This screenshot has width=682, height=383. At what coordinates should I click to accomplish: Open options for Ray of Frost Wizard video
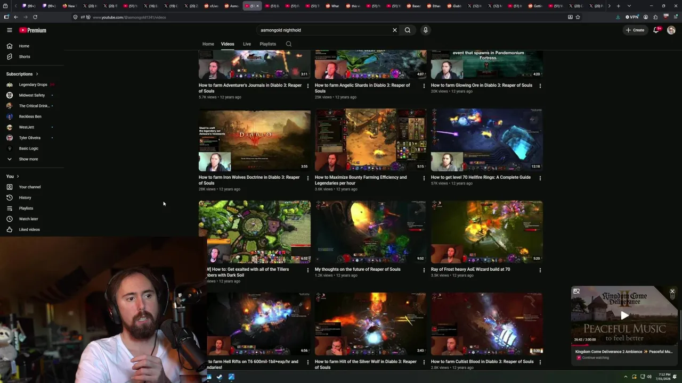[x=540, y=270]
